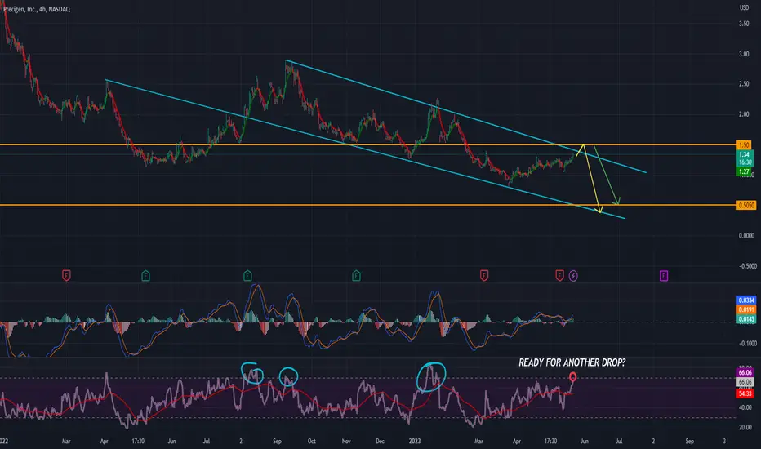Viewport: 761px width, 449px height.
Task: Click the leftmost red earnings E marker
Action: coord(66,276)
